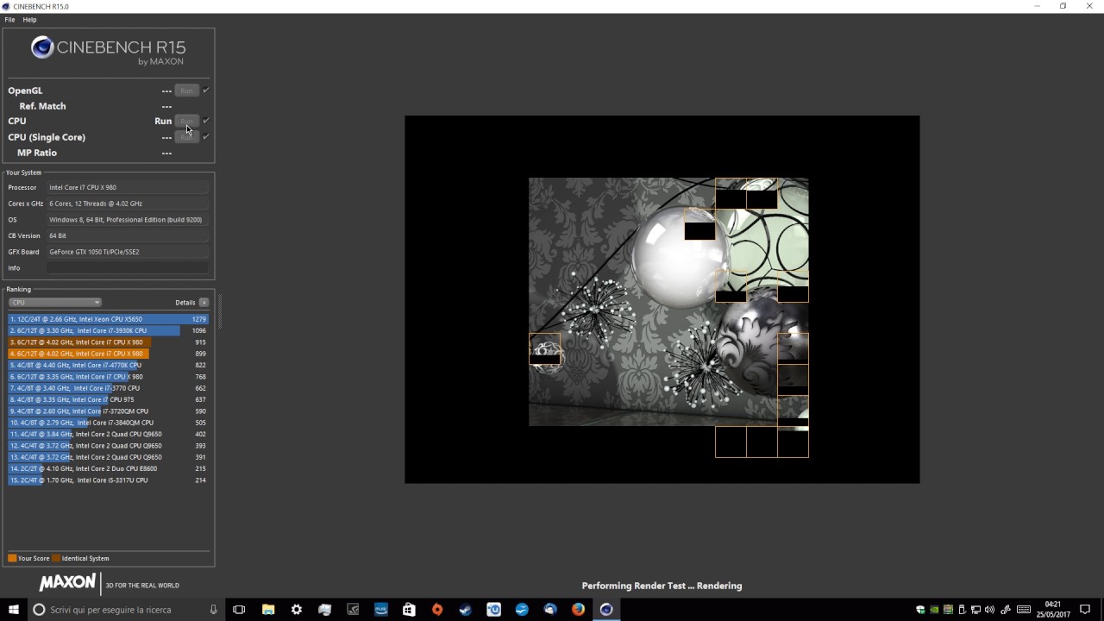Open File Explorer from the taskbar

coord(268,610)
